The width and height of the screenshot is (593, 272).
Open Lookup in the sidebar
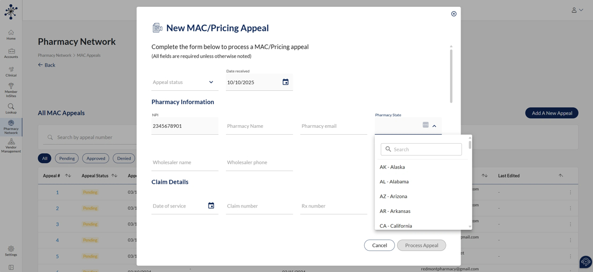pos(11,109)
